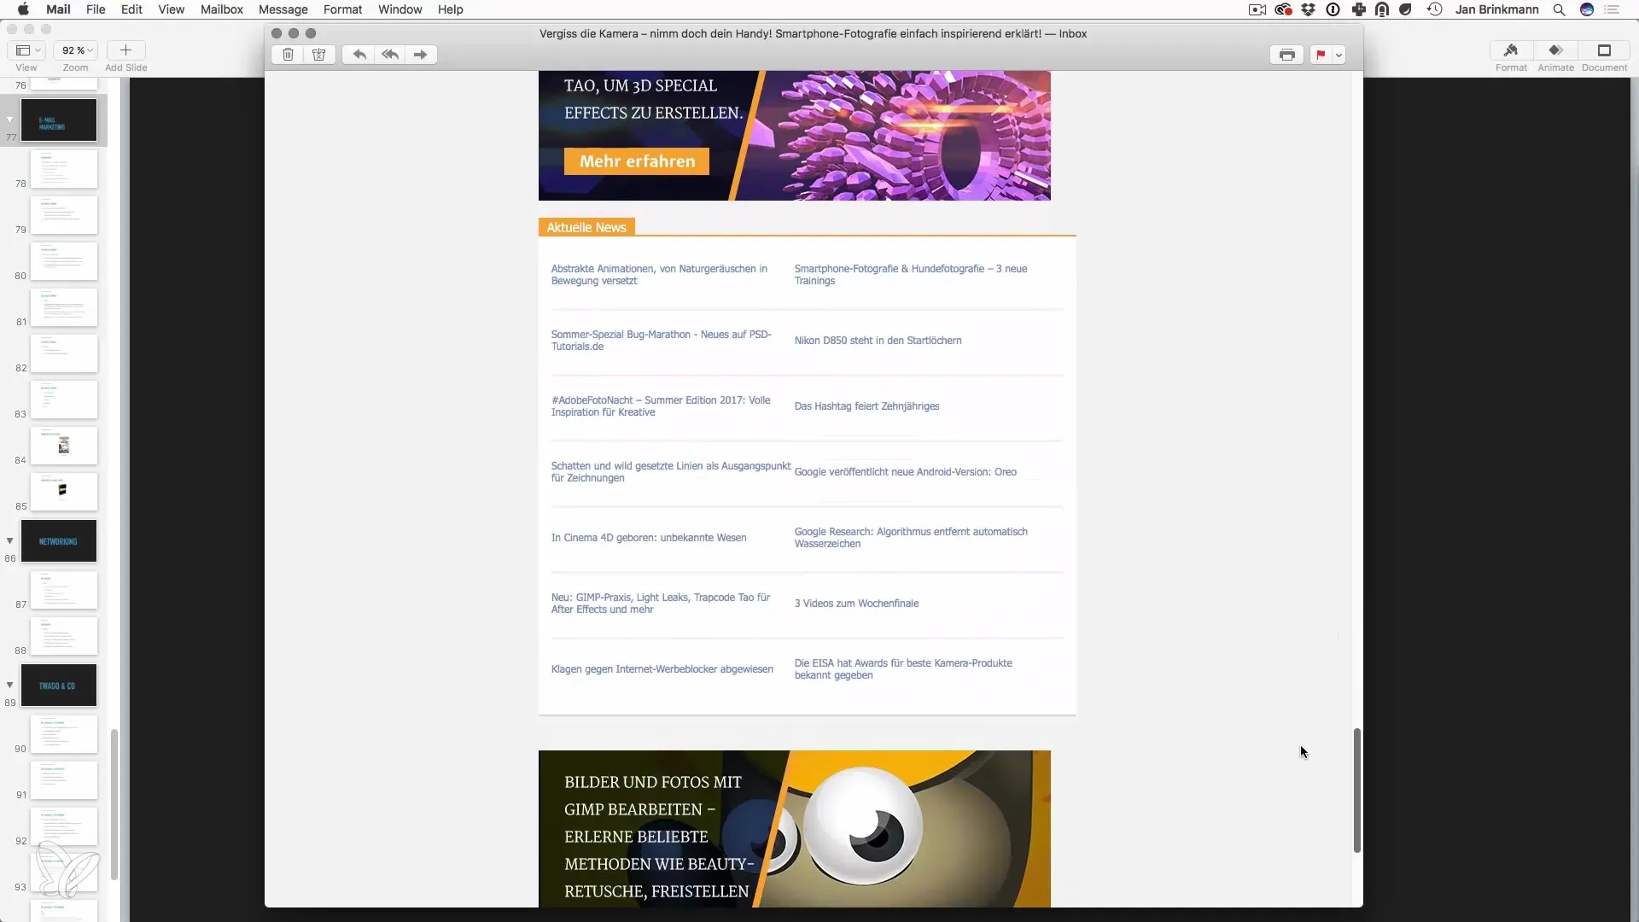Screen dimensions: 1639x922
Task: Open Schatten und wild gesetzte Linien link
Action: (671, 471)
